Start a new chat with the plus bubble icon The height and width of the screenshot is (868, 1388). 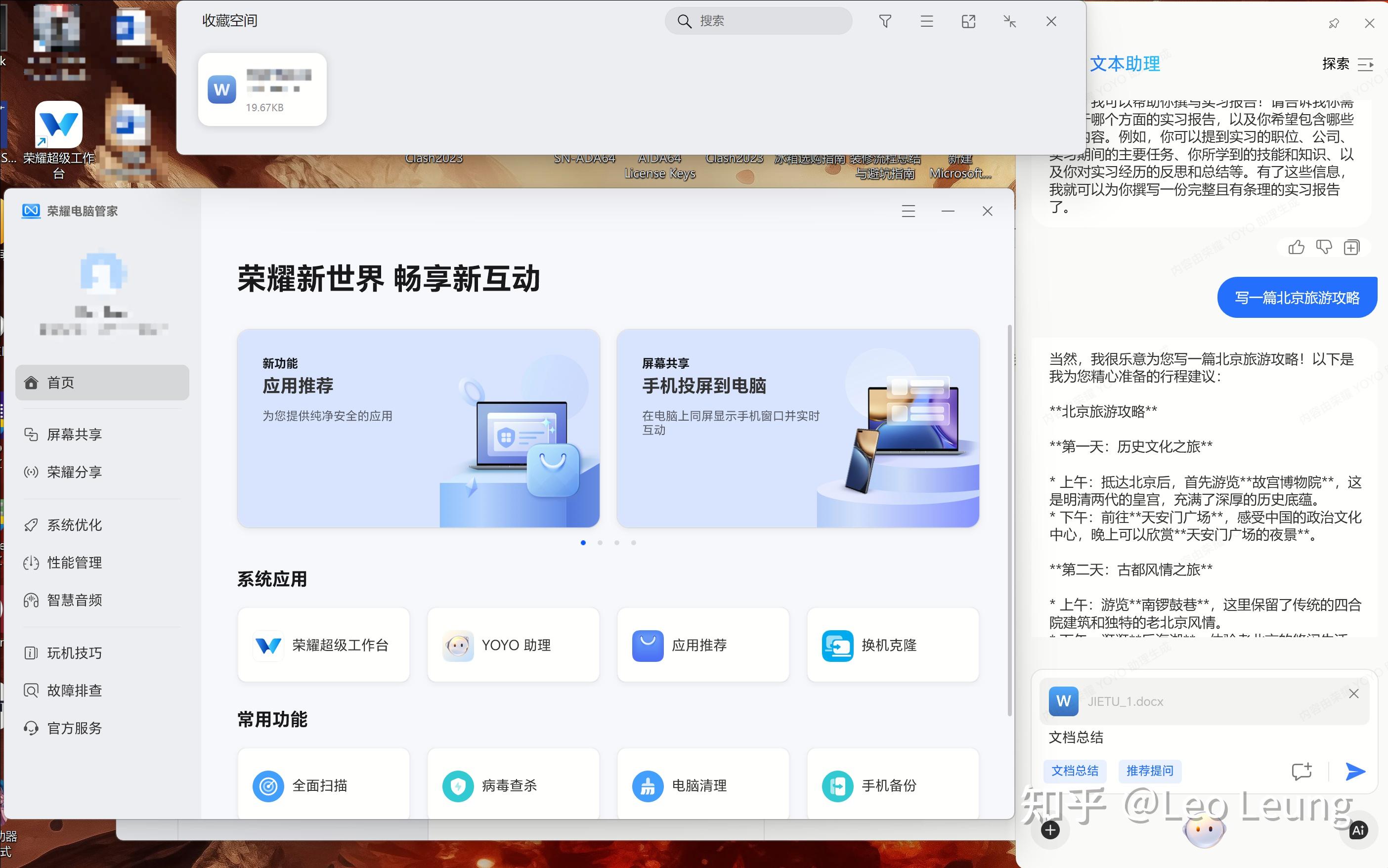pos(1302,771)
